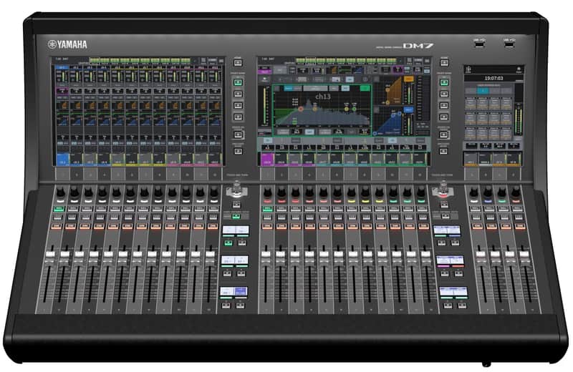Select the bottom small display in left key section
The image size is (573, 372).
point(233,291)
